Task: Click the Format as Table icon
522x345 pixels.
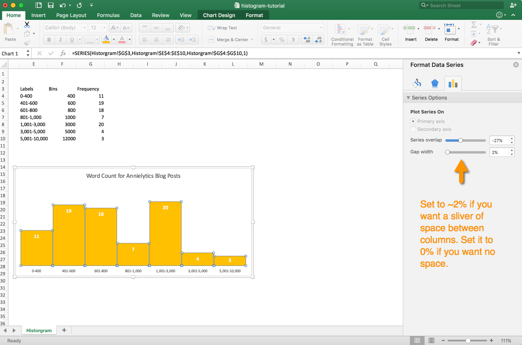Action: [363, 30]
